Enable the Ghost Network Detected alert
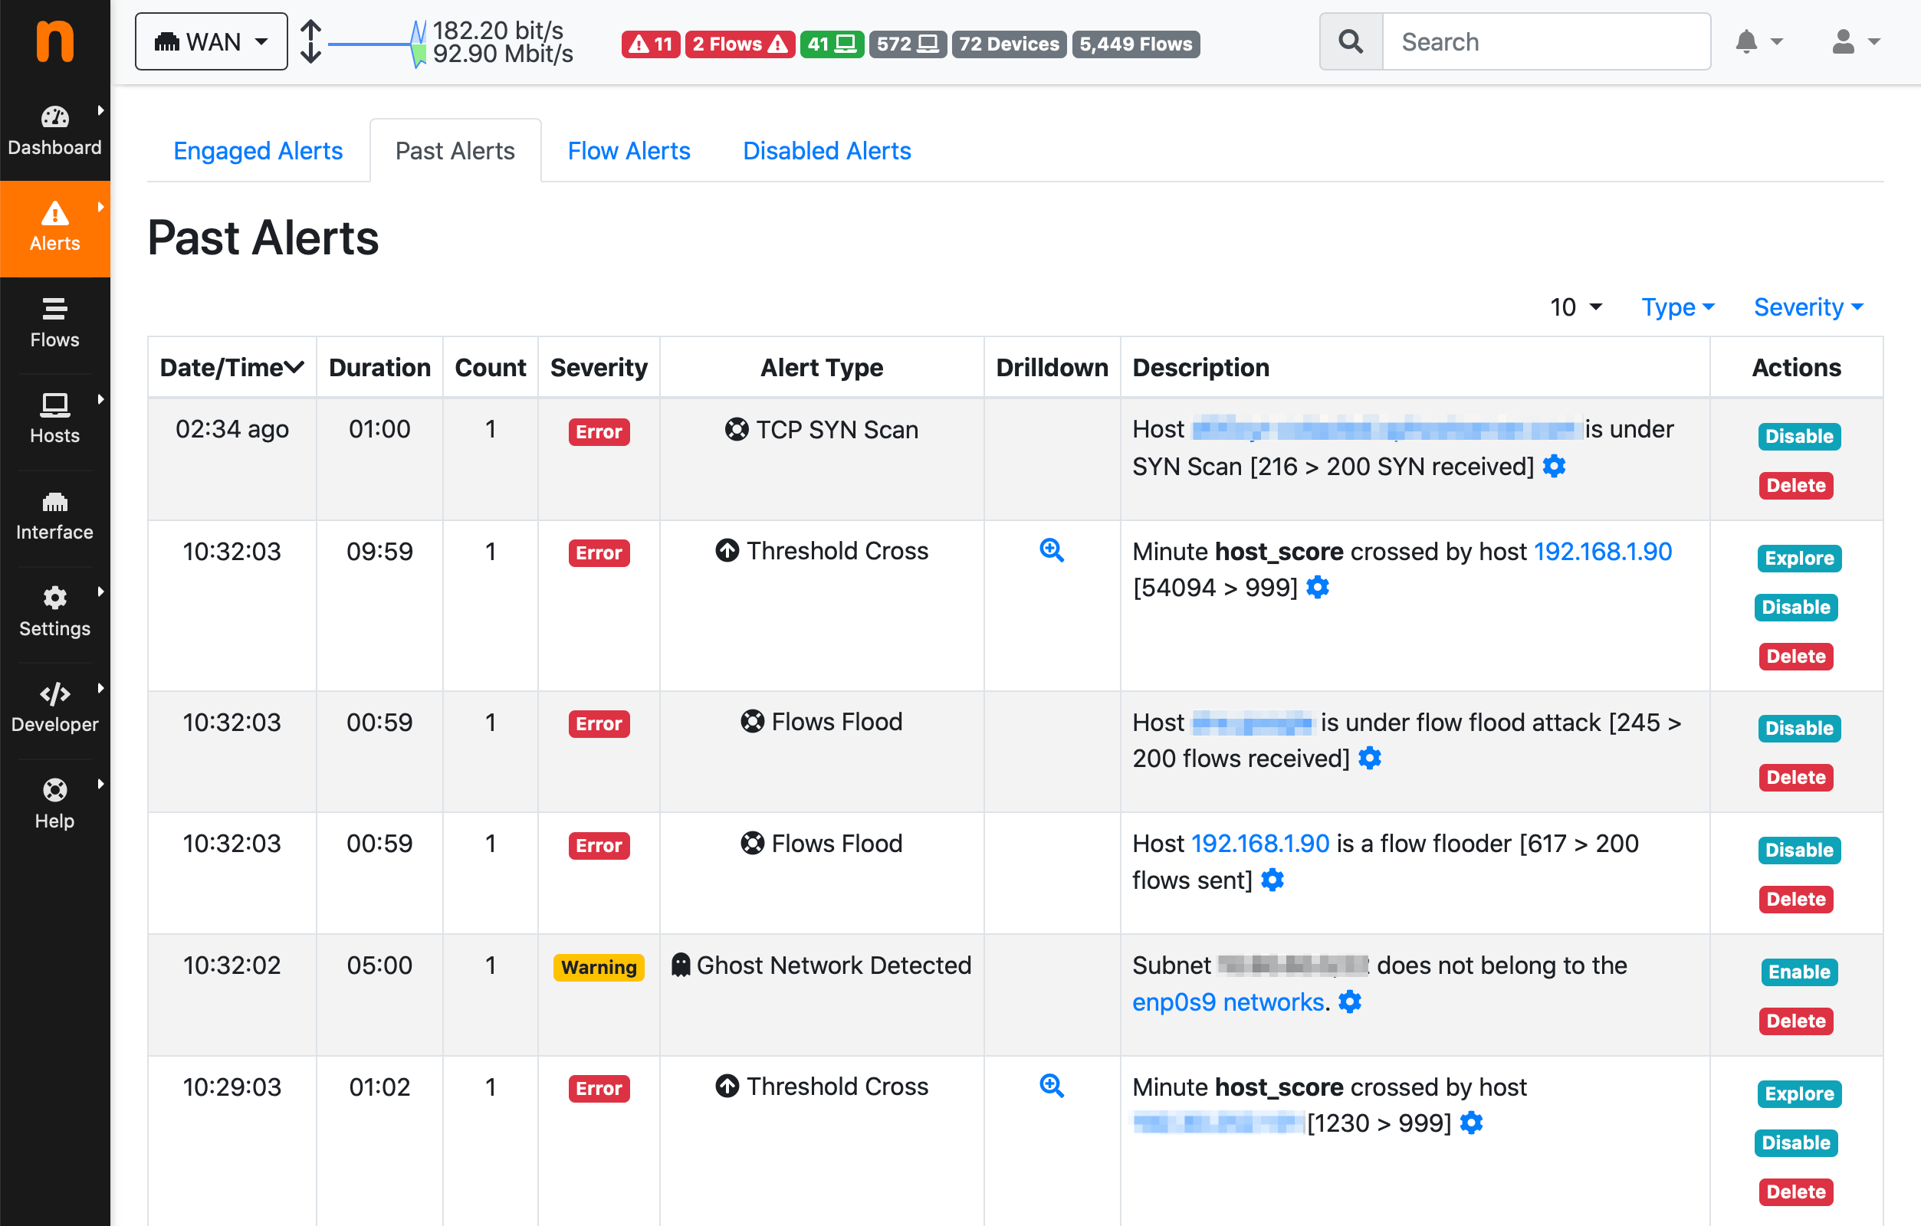 [1798, 972]
